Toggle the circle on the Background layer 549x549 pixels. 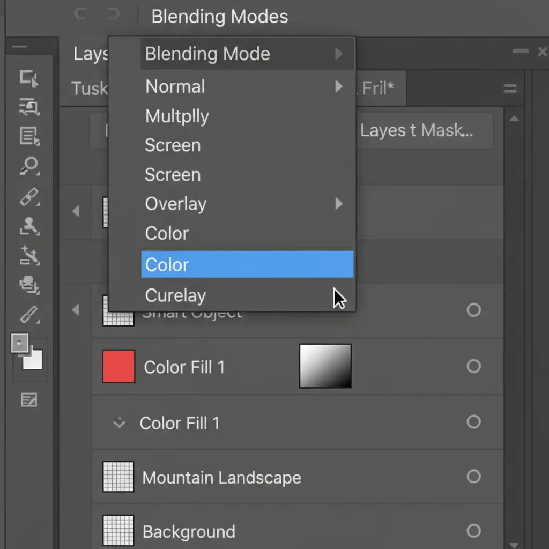point(473,531)
